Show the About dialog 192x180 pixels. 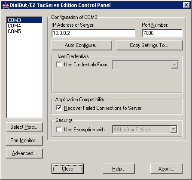[166, 169]
